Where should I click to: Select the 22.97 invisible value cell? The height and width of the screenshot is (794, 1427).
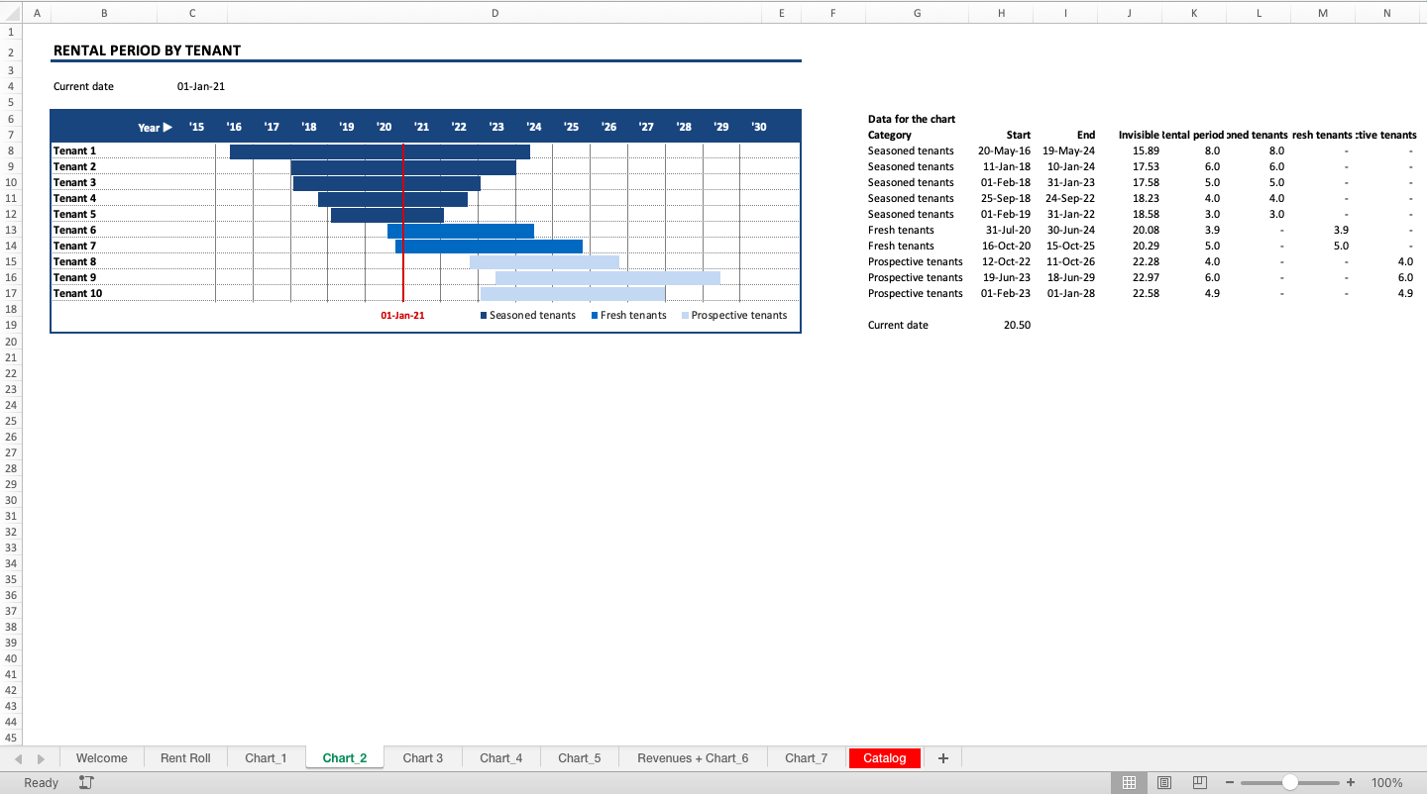click(1130, 277)
